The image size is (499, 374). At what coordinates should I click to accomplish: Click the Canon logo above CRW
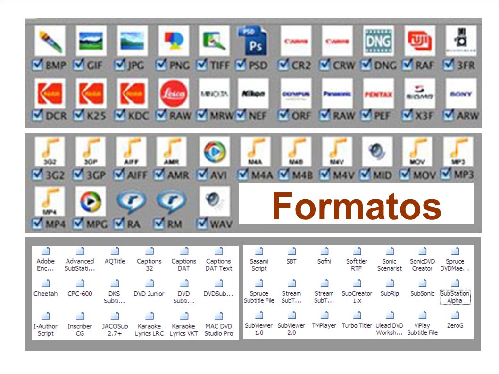(x=337, y=41)
